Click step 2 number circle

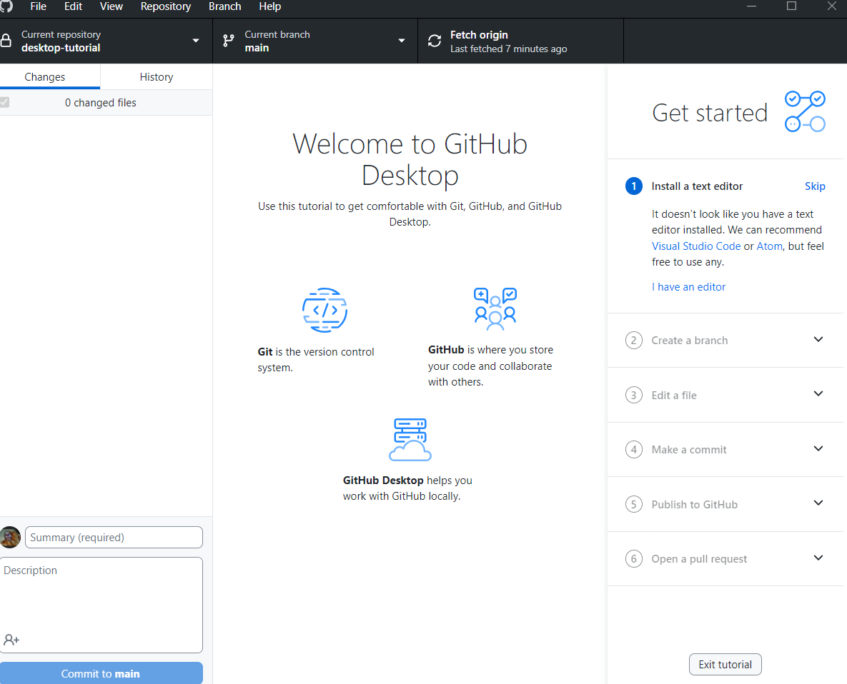pyautogui.click(x=633, y=341)
